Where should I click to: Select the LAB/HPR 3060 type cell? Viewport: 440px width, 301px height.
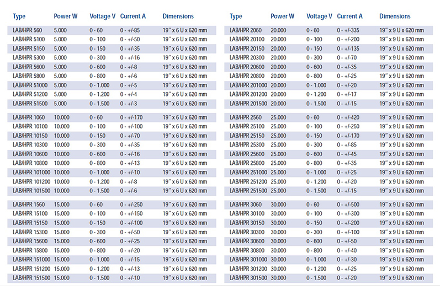tap(246, 205)
